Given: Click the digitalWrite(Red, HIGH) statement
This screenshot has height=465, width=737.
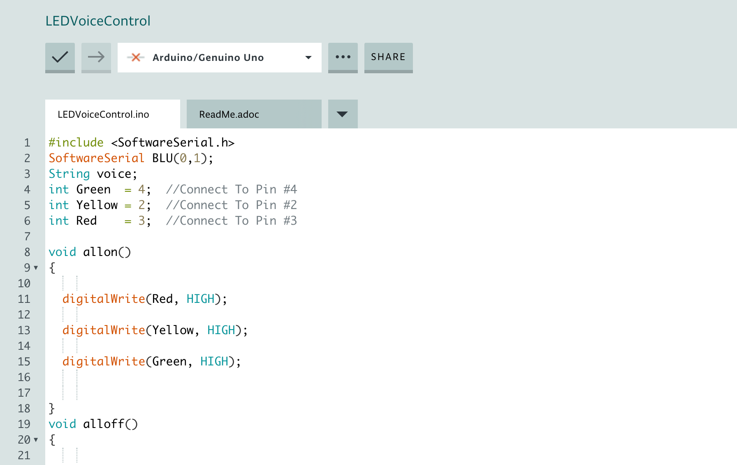Looking at the screenshot, I should click(x=144, y=299).
